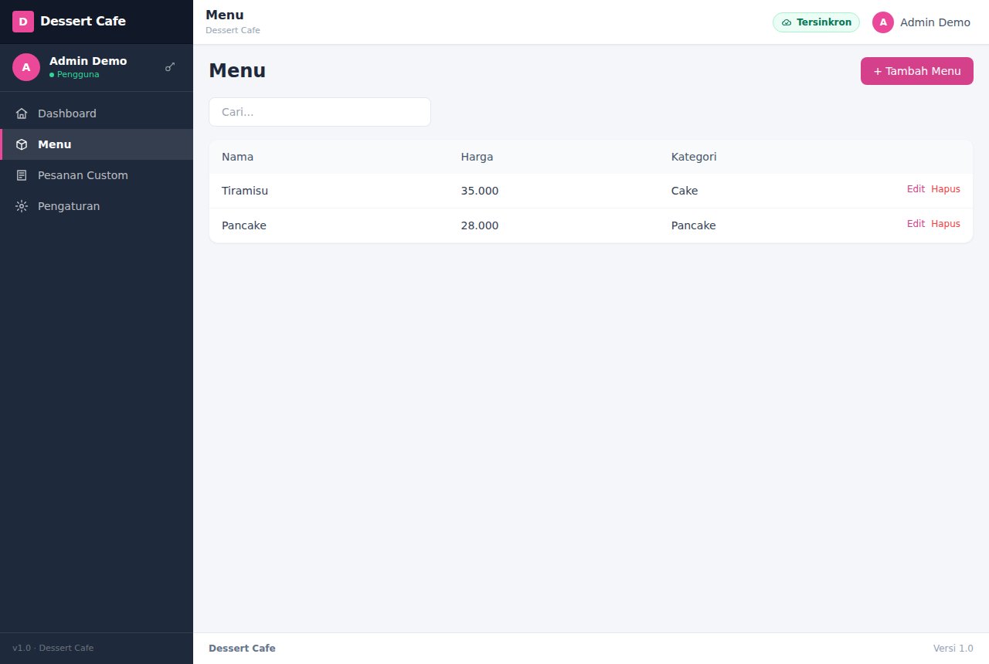Click the cloud icon in Tersinkron badge

(787, 22)
